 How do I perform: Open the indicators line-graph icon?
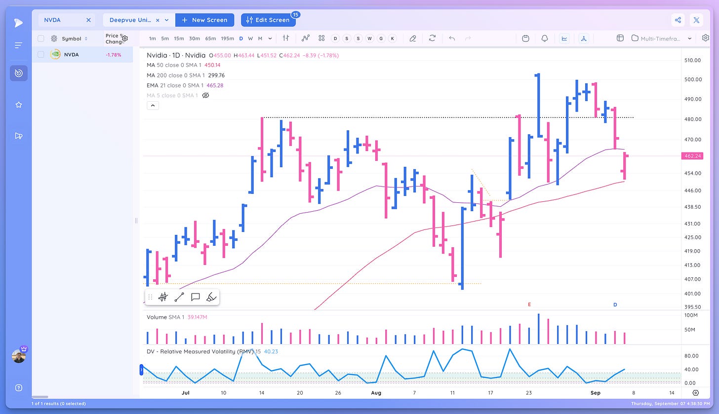[x=306, y=38]
